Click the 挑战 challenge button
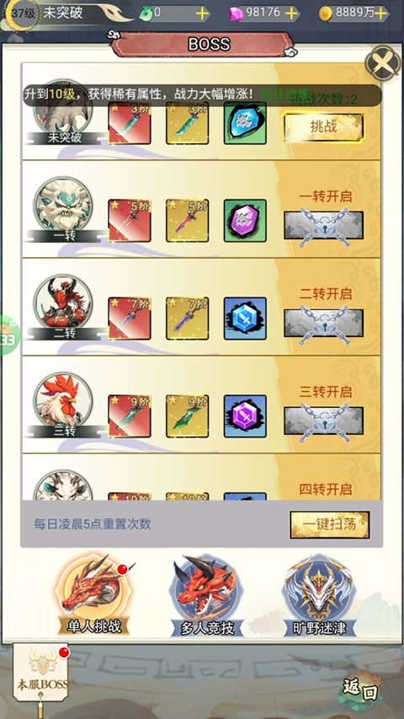404x719 pixels. coord(323,126)
